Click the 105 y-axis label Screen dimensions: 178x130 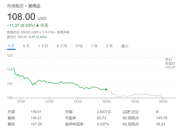[x=10, y=98]
